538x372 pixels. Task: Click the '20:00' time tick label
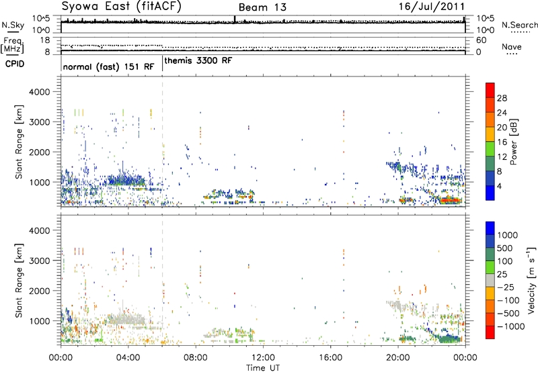click(x=397, y=358)
